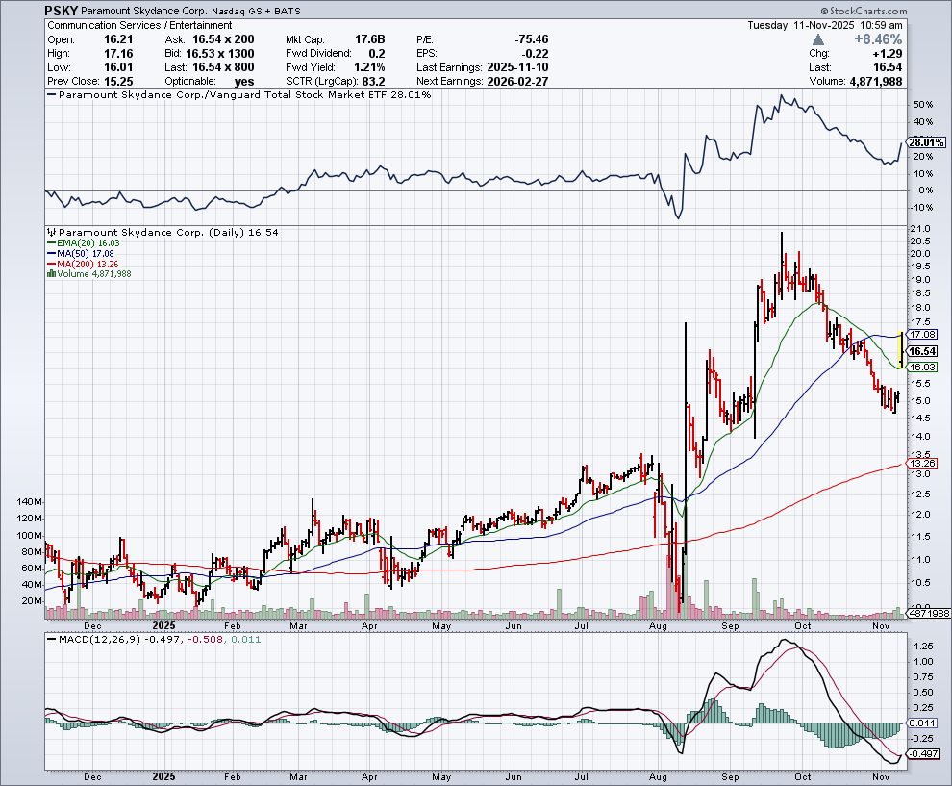Click the 13.26 MA(200) tag on the price axis
Screen dimensions: 952x786
921,461
